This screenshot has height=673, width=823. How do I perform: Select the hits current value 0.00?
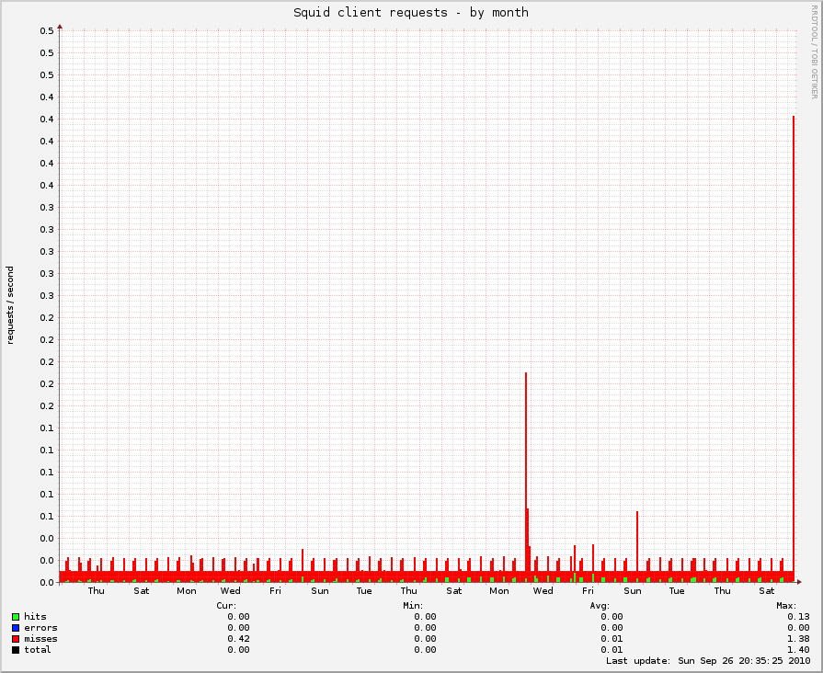click(238, 617)
